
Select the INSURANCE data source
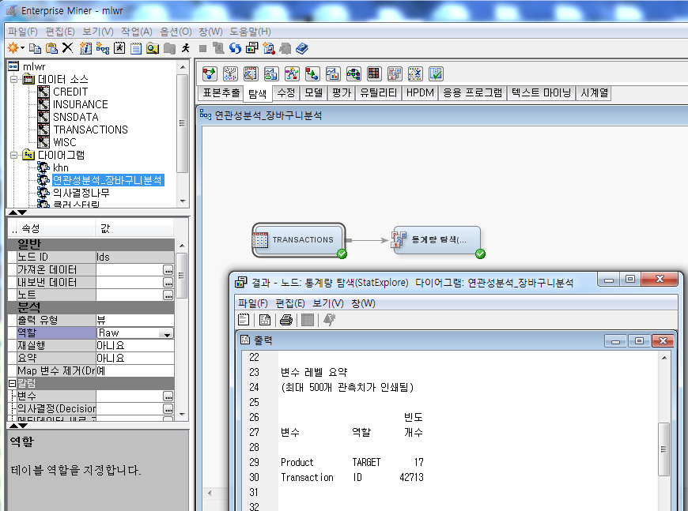[81, 105]
